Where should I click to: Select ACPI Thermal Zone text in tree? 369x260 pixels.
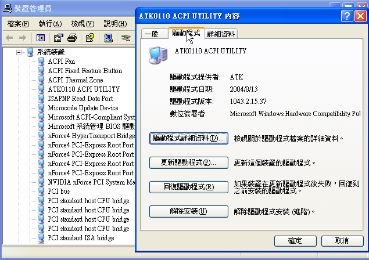[76, 80]
